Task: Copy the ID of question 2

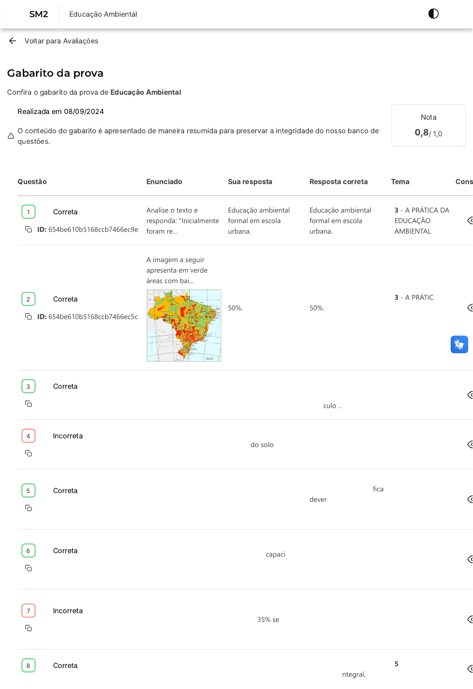Action: 28,316
